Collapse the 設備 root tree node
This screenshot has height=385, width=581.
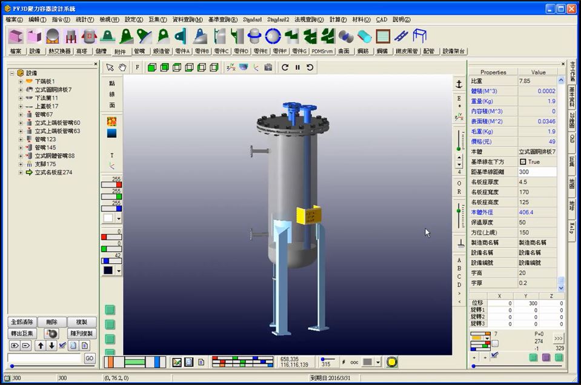point(12,73)
